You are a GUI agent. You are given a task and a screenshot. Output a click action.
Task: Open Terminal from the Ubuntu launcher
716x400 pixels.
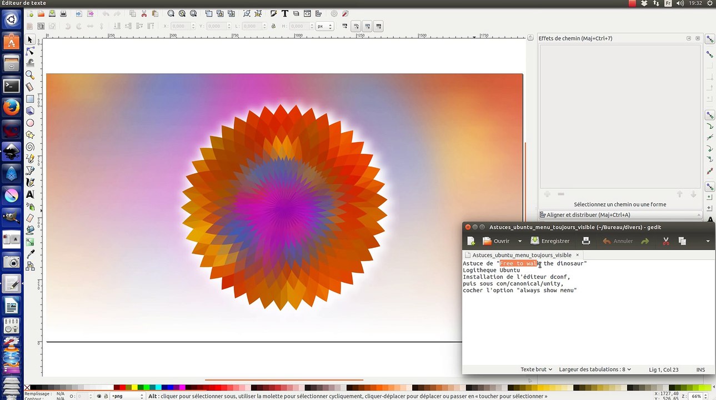pos(12,86)
